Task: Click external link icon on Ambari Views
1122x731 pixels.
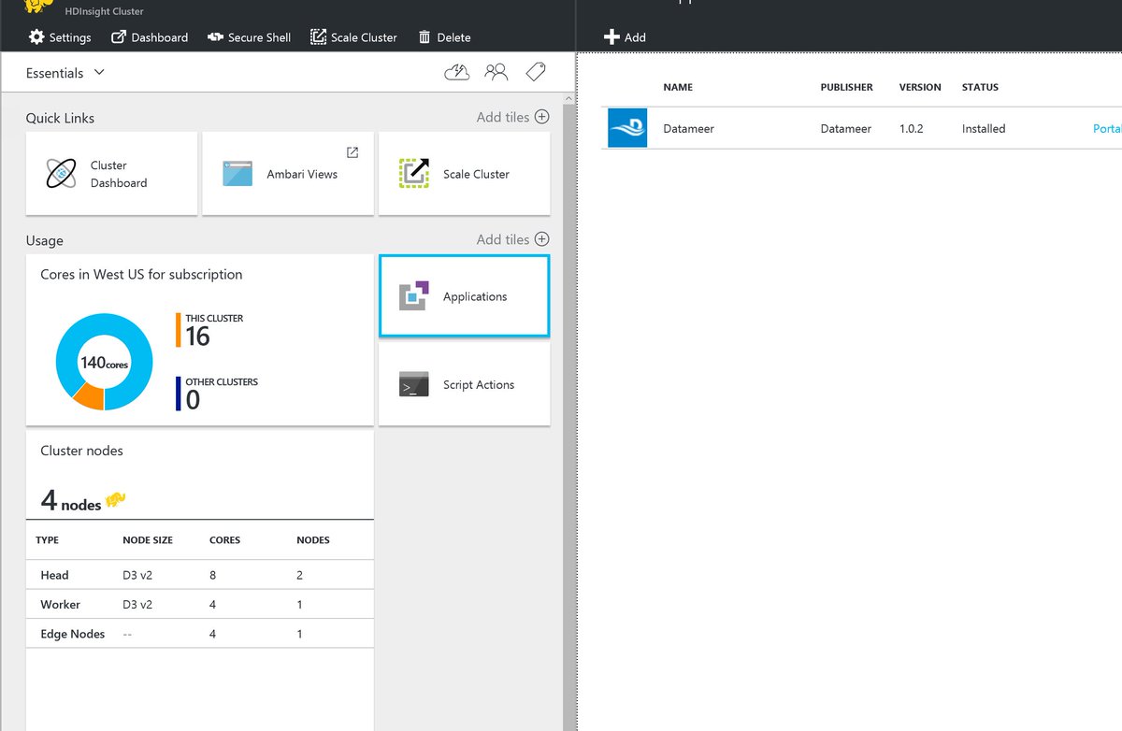Action: (352, 152)
